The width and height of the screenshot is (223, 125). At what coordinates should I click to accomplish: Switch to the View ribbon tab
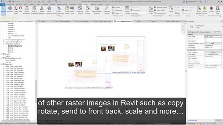pyautogui.click(x=80, y=5)
